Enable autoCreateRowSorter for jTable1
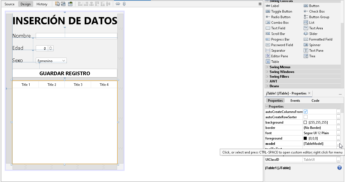Screen dimensions: 345x182 [305, 117]
